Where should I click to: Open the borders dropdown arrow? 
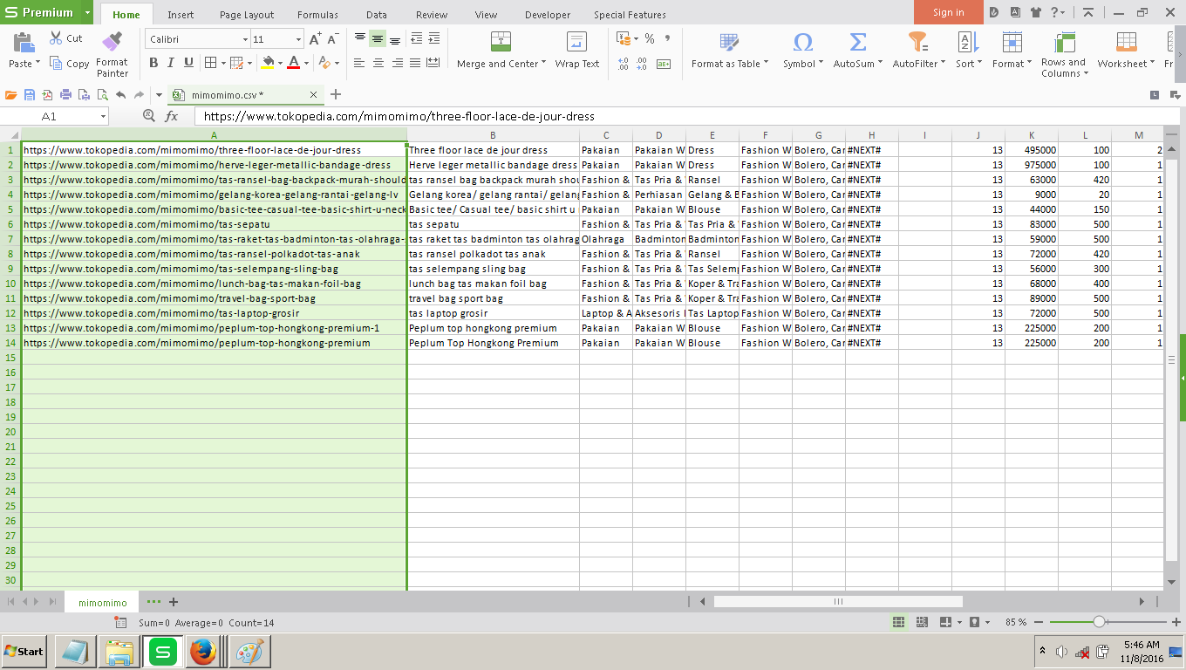click(223, 63)
